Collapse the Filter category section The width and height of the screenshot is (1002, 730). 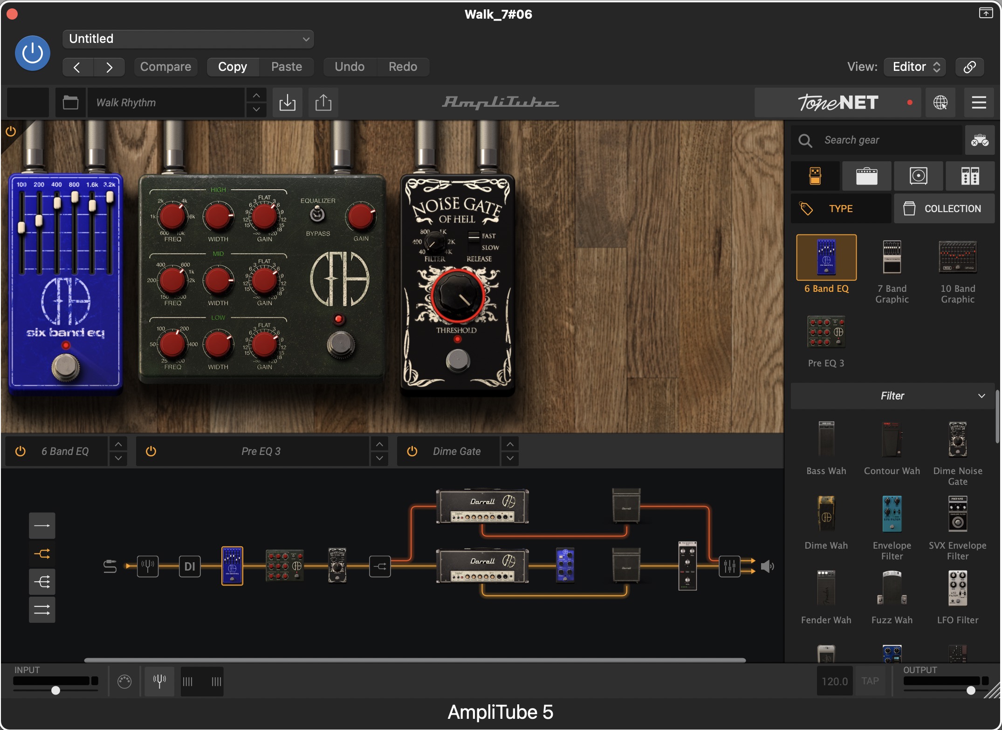pos(892,396)
